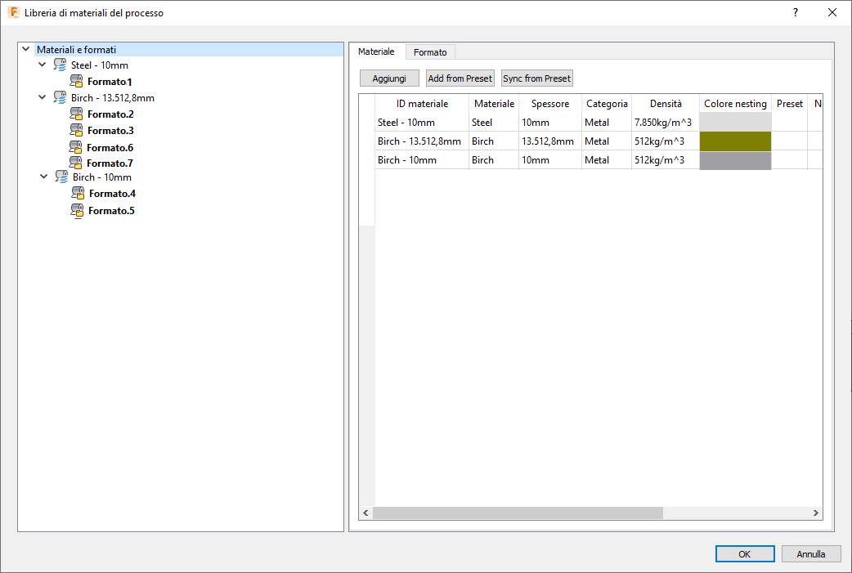This screenshot has width=852, height=573.
Task: Click the Add from Preset button
Action: (x=460, y=78)
